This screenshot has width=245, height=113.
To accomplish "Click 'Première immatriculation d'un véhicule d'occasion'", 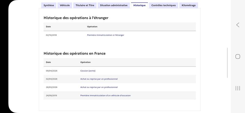I will (x=105, y=96).
